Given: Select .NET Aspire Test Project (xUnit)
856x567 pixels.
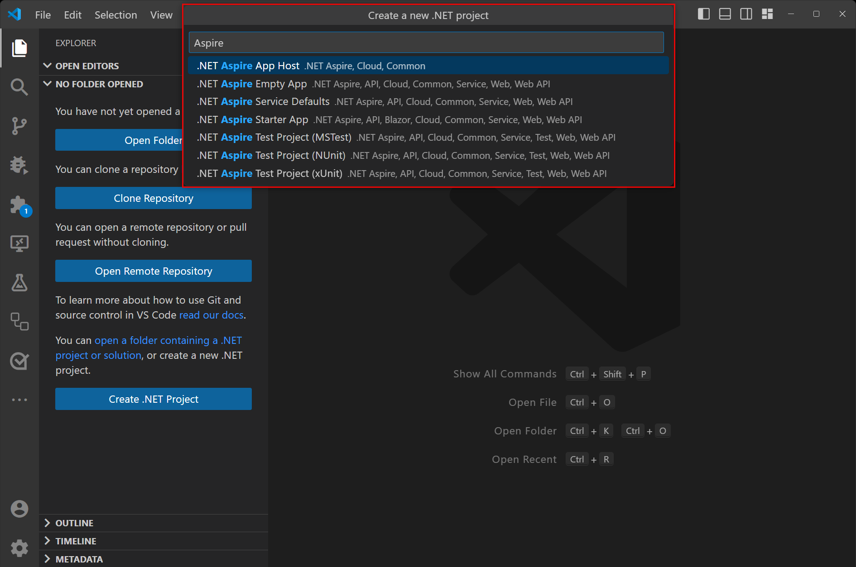Looking at the screenshot, I should [428, 173].
